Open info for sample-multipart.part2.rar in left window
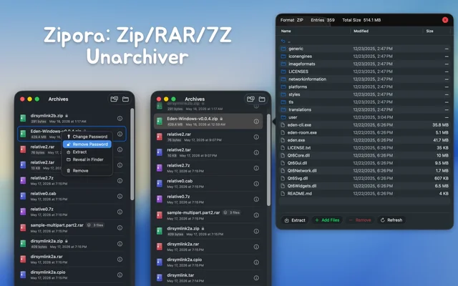Viewport: 458px width, 286px height. pos(120,227)
